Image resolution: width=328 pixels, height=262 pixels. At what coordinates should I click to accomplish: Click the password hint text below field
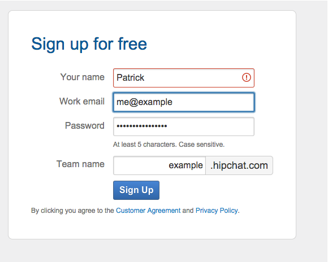point(169,145)
